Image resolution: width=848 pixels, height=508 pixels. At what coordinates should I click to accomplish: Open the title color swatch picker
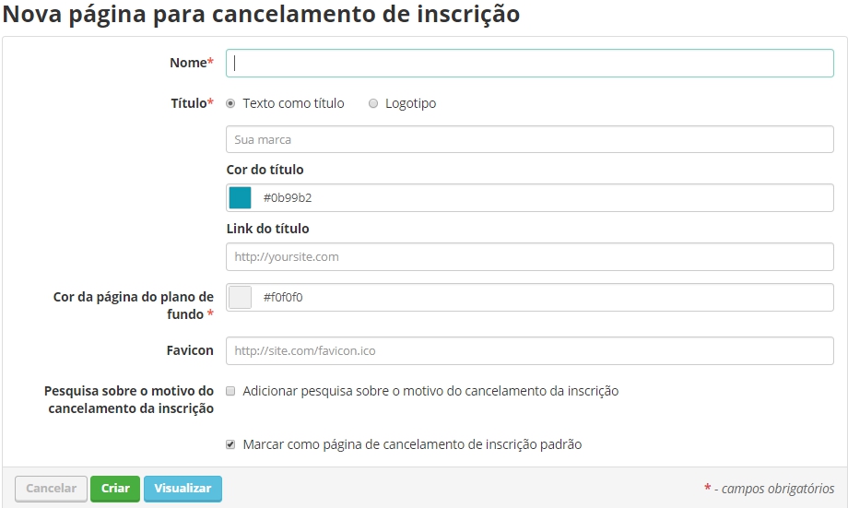(241, 197)
